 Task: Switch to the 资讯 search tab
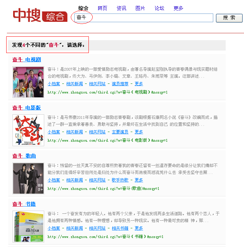[x=121, y=8]
